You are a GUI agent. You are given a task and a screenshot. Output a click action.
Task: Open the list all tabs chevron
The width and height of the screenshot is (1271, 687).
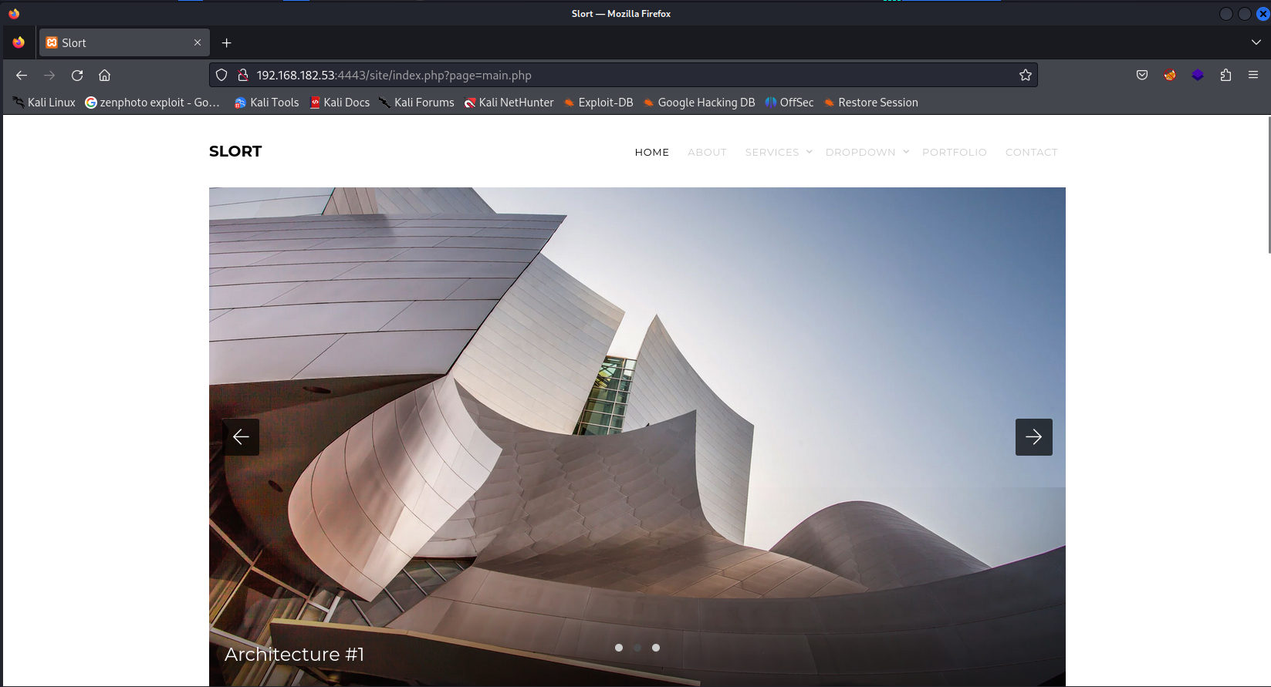[1256, 42]
